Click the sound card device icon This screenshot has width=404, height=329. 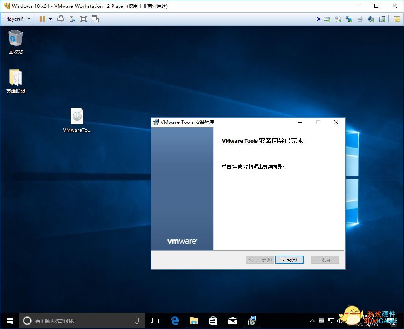click(x=371, y=19)
